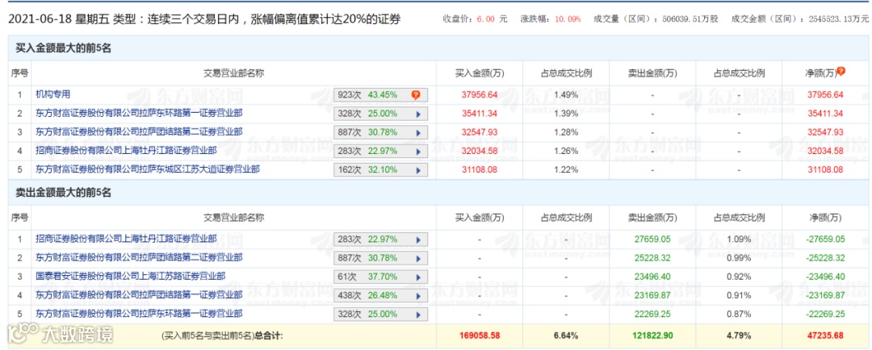Click the total sell amount 121822.90
The height and width of the screenshot is (350, 872).
click(652, 336)
